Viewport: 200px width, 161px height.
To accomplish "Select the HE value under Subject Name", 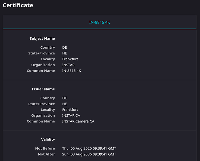I will (x=65, y=53).
